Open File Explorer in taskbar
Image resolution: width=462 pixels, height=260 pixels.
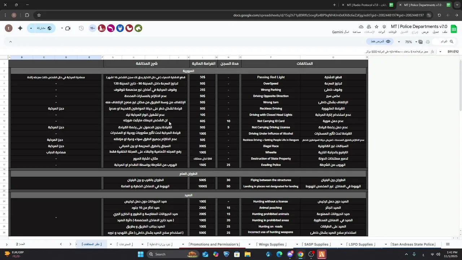248,254
